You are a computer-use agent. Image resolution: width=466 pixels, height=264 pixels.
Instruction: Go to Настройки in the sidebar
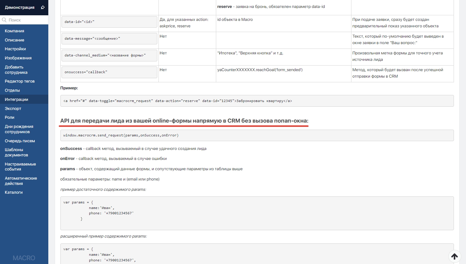click(x=15, y=49)
